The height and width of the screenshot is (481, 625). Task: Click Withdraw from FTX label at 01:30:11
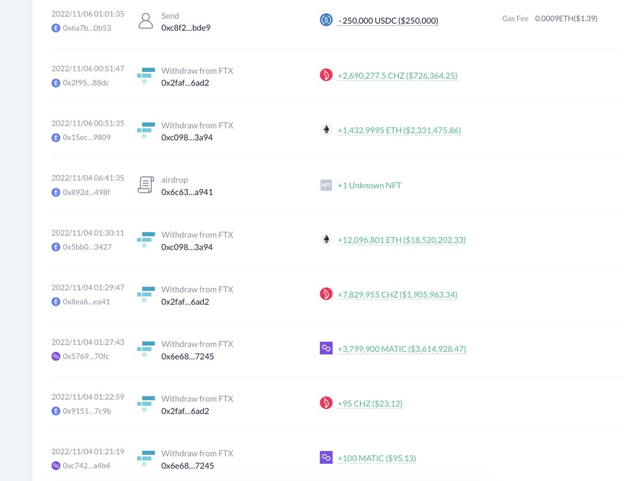point(197,234)
